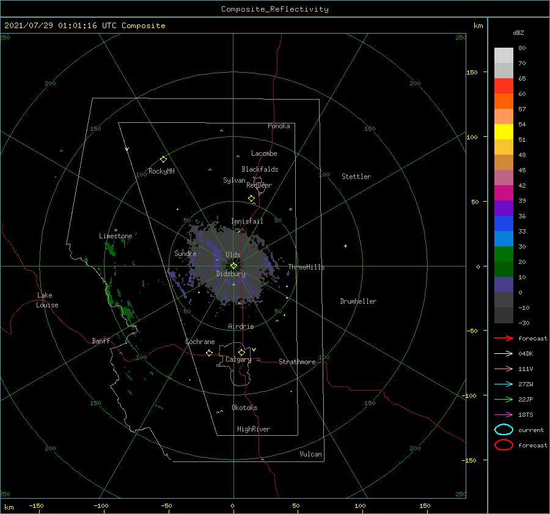Click the yellow radar-site marker at map center
Image resolution: width=550 pixels, height=514 pixels.
[x=233, y=266]
